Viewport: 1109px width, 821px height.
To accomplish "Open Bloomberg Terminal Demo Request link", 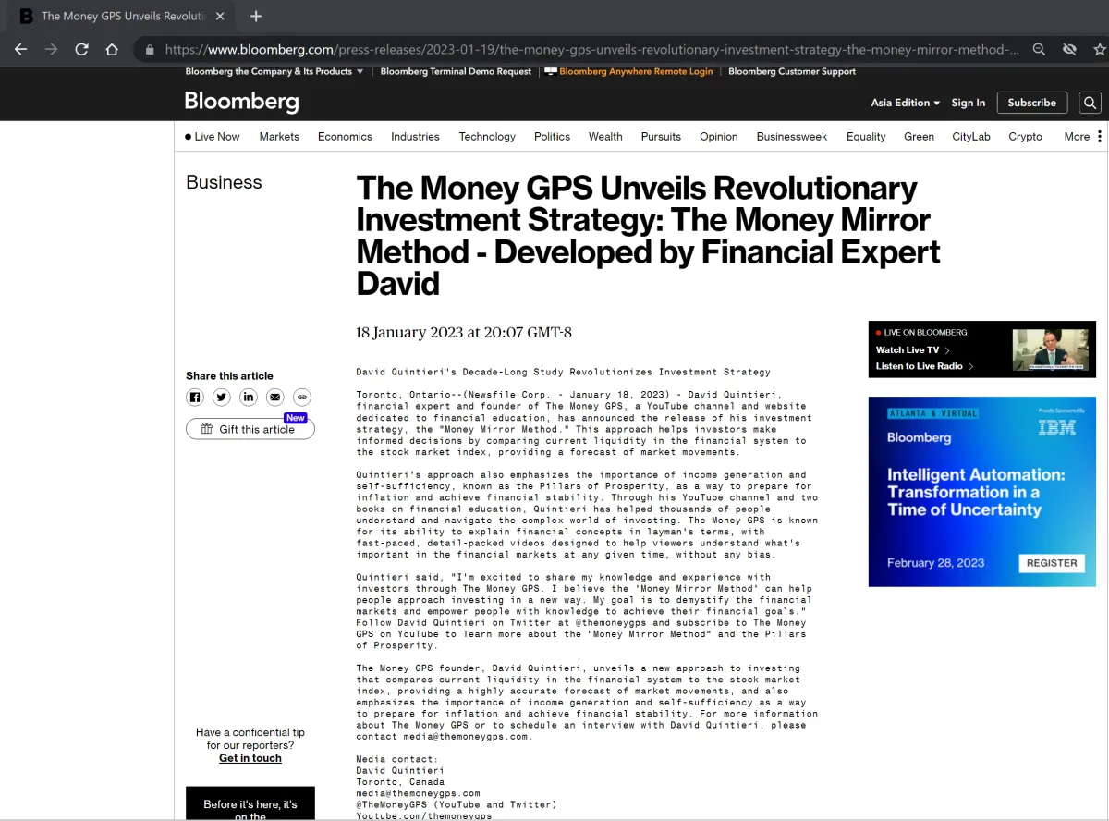I will tap(456, 71).
